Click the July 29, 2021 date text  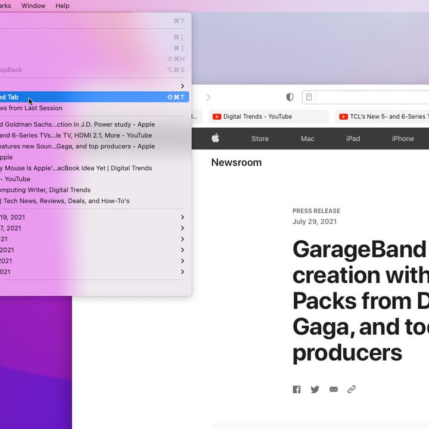pos(315,222)
